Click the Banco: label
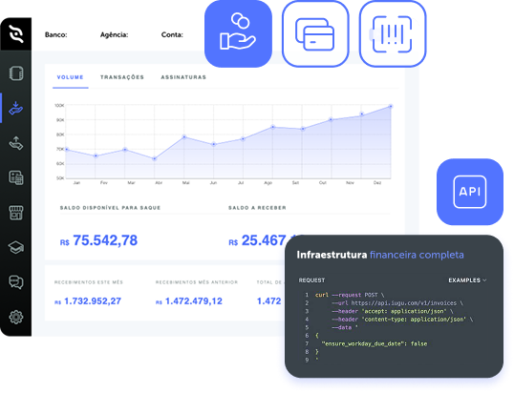 [x=56, y=34]
